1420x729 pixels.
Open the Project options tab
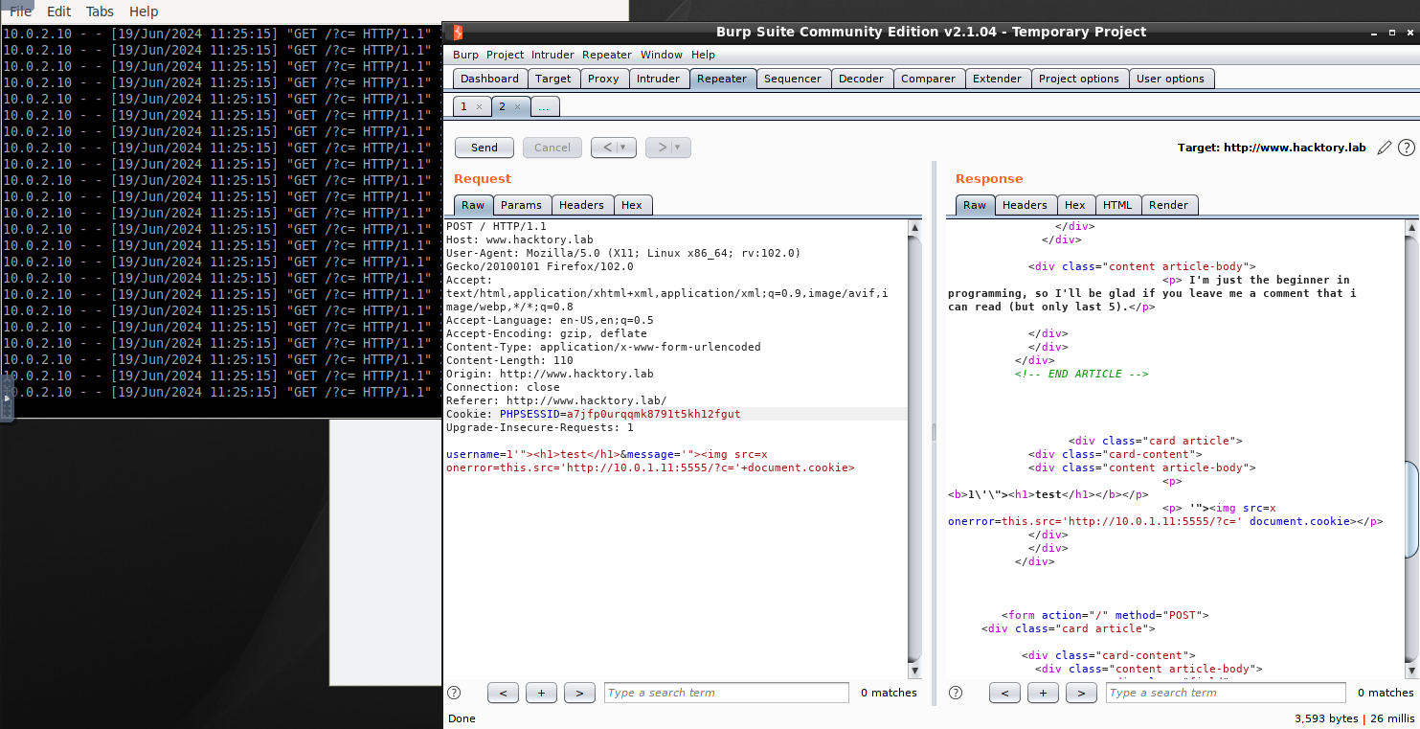coord(1079,79)
